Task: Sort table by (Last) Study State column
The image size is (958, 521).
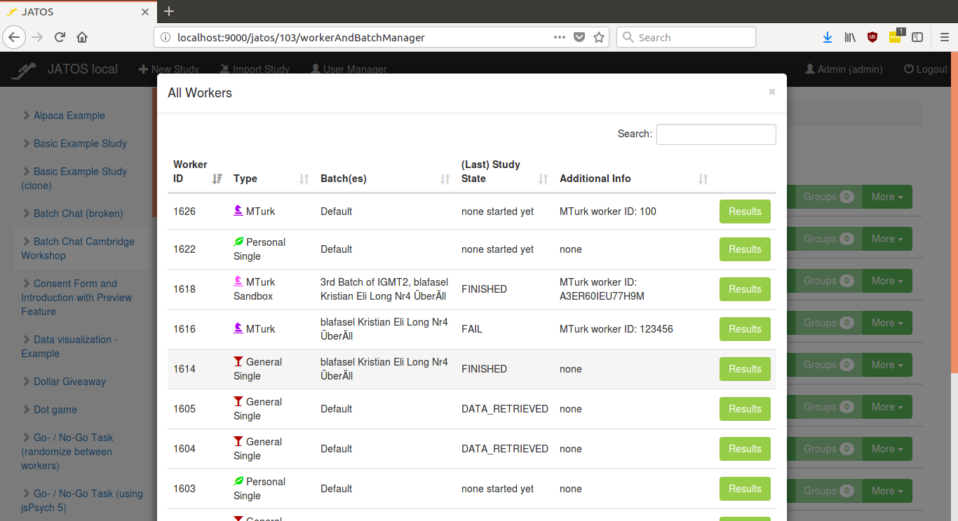Action: 505,172
